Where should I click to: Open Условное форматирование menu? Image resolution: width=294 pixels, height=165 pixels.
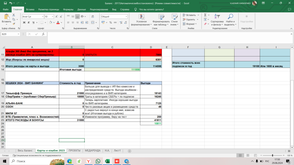point(141,20)
